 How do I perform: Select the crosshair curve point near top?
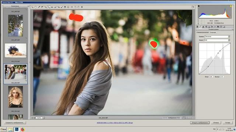tap(220, 51)
